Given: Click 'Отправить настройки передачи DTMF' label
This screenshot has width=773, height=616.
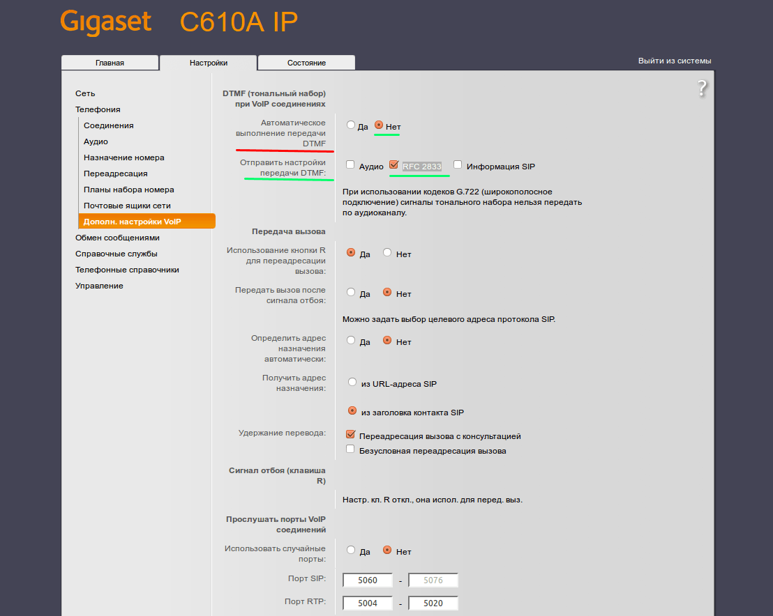Looking at the screenshot, I should click(283, 167).
